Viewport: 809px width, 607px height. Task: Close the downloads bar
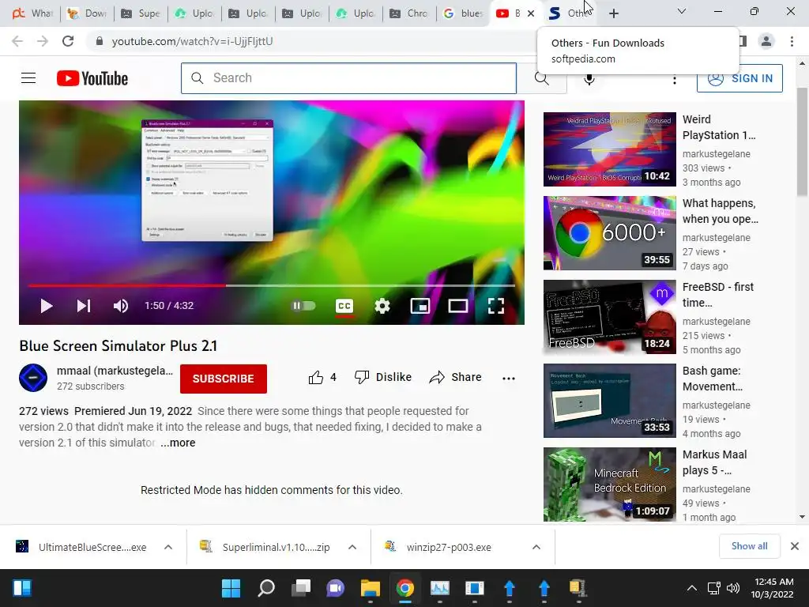click(x=795, y=546)
